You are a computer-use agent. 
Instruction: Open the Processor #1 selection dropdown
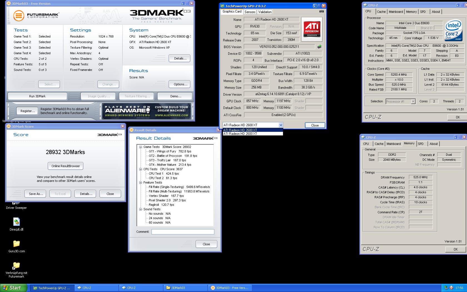[x=413, y=102]
